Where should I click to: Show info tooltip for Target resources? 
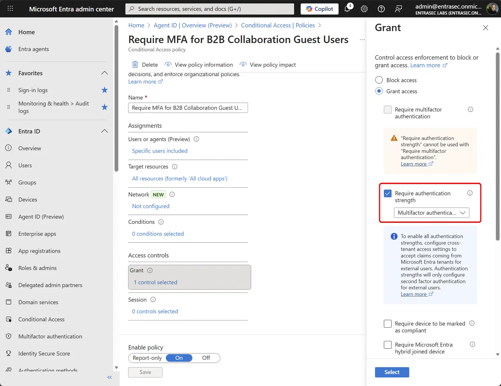[175, 167]
